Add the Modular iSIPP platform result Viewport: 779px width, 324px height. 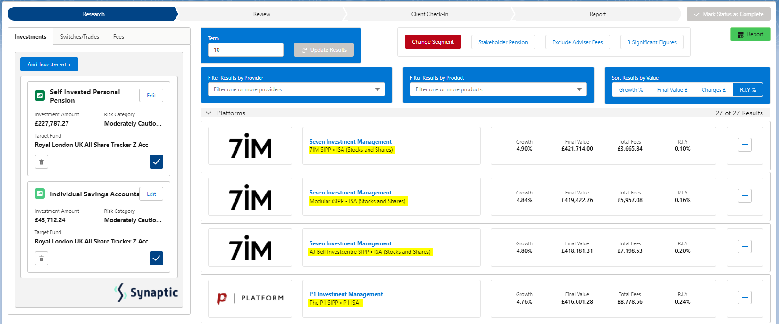[x=745, y=196]
